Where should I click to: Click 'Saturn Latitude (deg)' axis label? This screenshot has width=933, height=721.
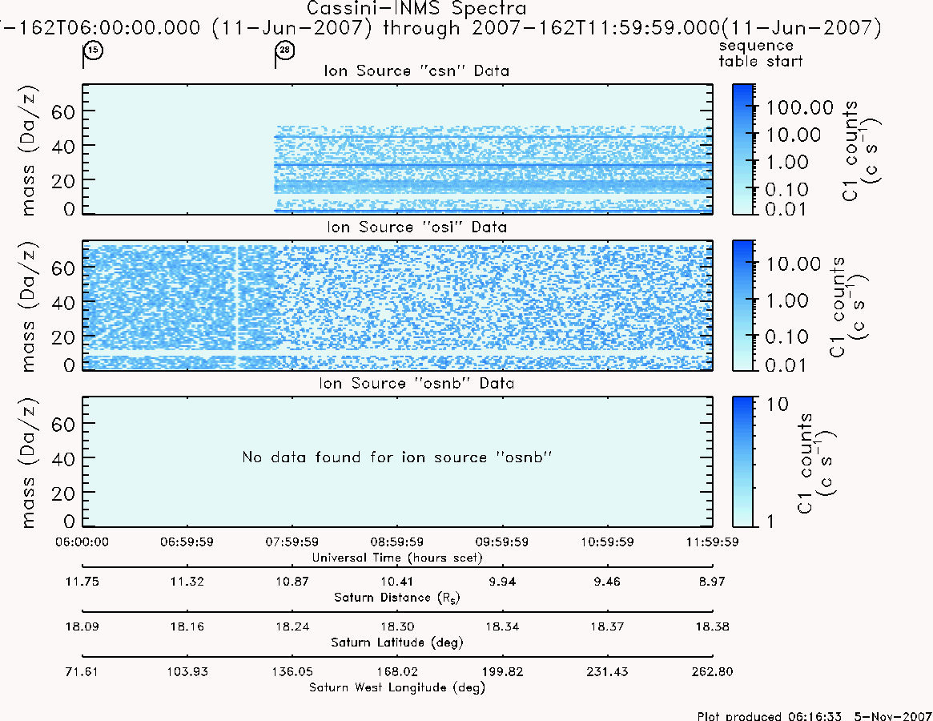click(x=397, y=643)
